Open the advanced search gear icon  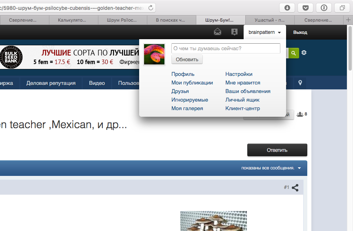coord(304,53)
